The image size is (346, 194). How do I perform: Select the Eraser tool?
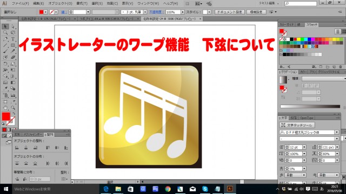point(13,58)
